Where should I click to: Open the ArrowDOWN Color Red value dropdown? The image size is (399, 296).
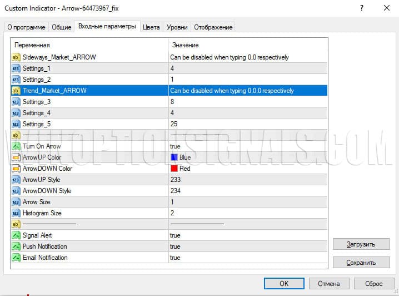pos(247,169)
